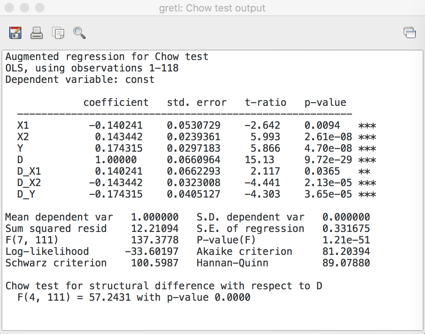
Task: Click std. error value 0.0660964
Action: tap(193, 160)
